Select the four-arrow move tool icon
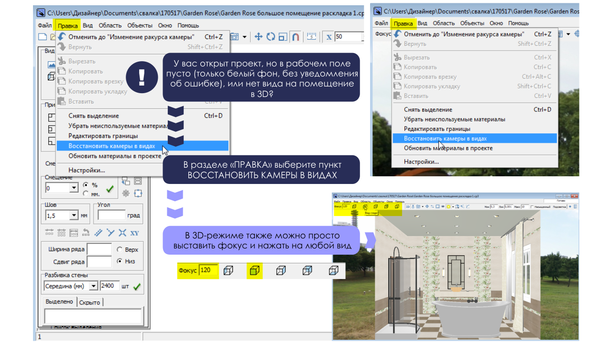 (259, 37)
